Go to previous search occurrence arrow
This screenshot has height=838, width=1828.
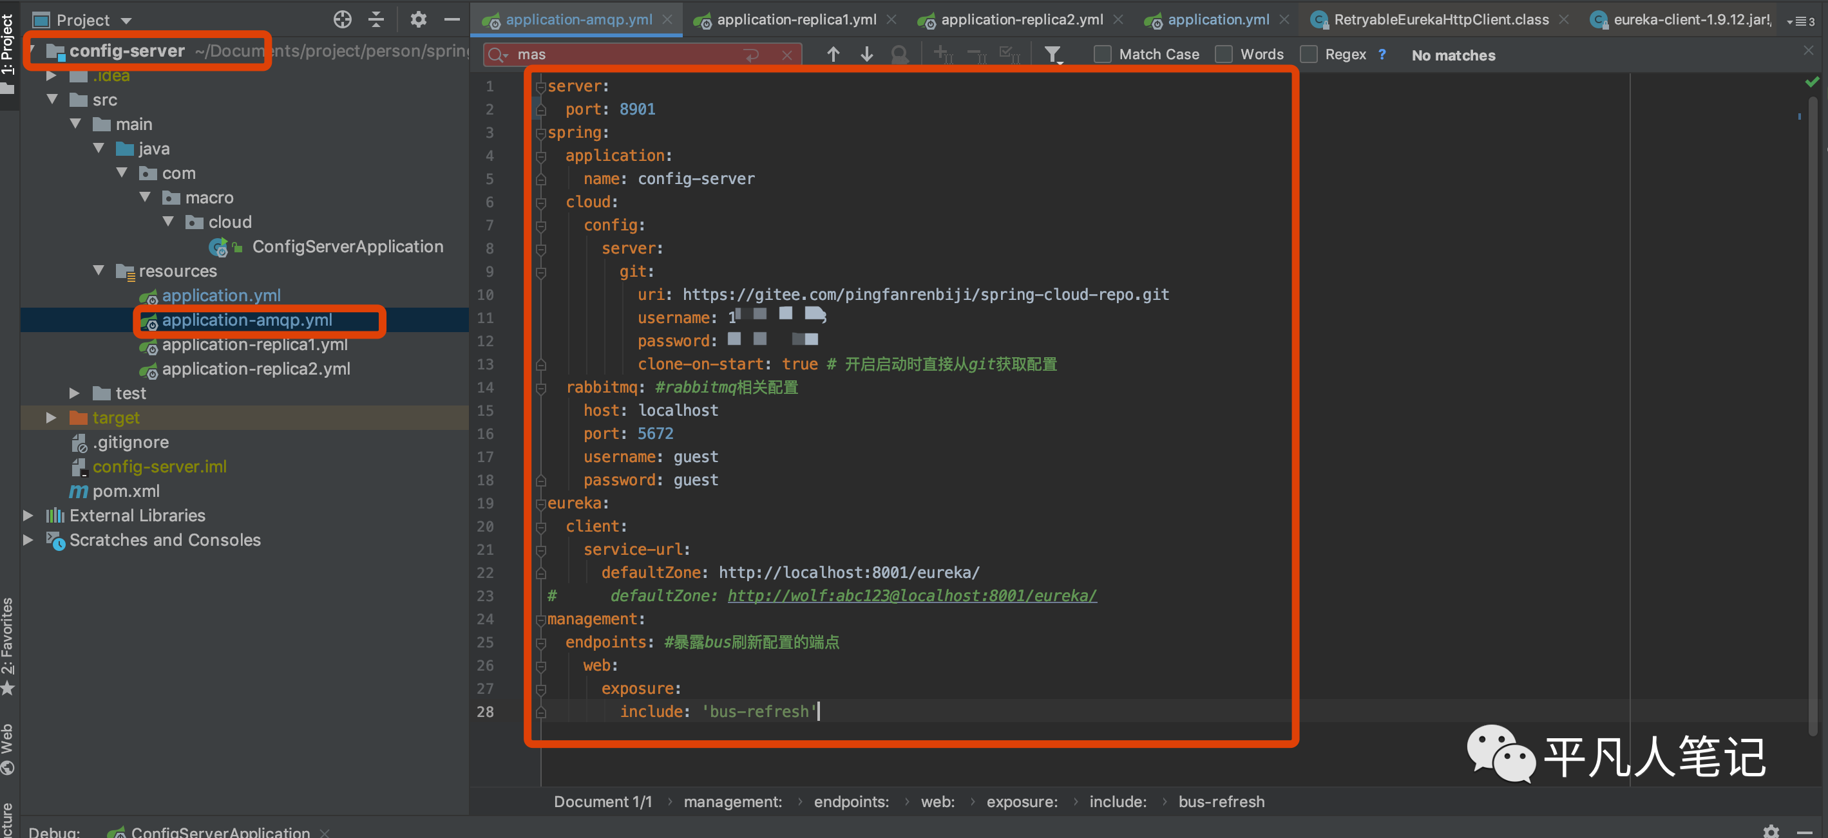(833, 55)
